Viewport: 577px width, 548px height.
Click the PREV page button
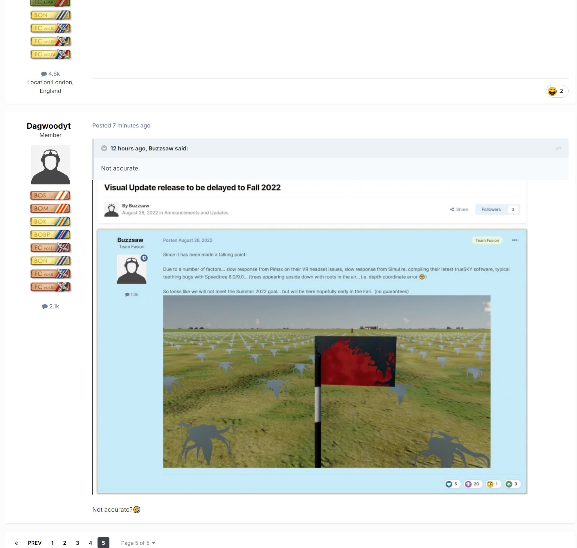tap(35, 543)
